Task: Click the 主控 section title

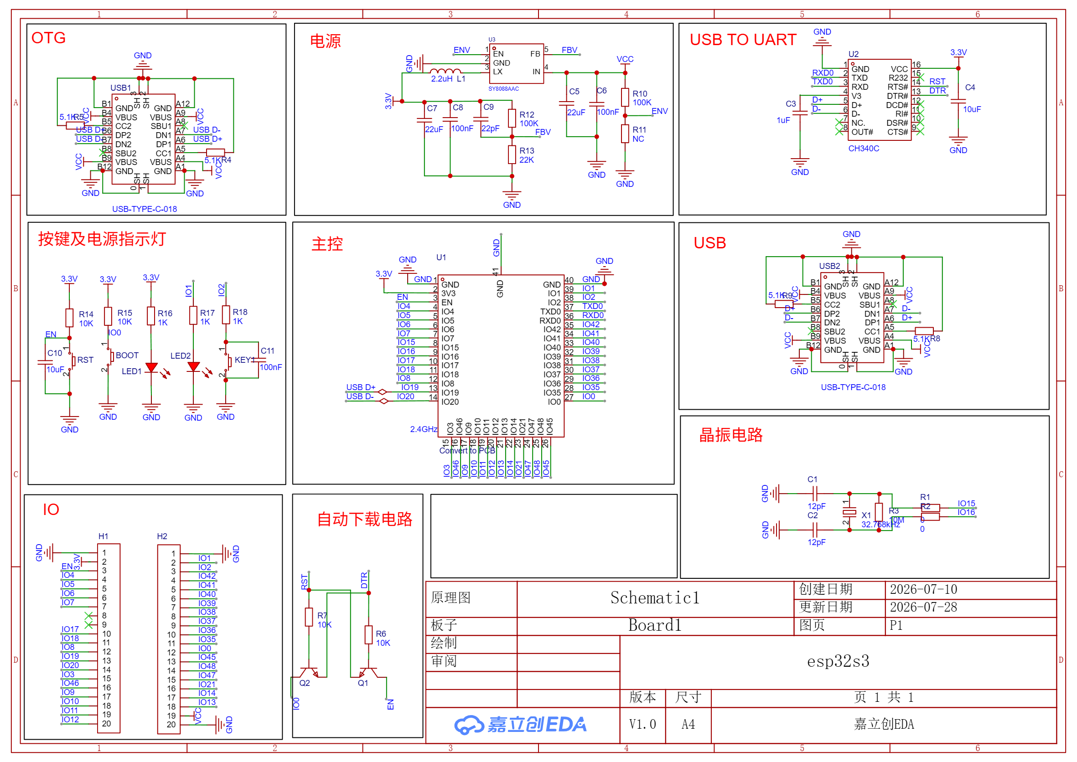Action: 327,244
